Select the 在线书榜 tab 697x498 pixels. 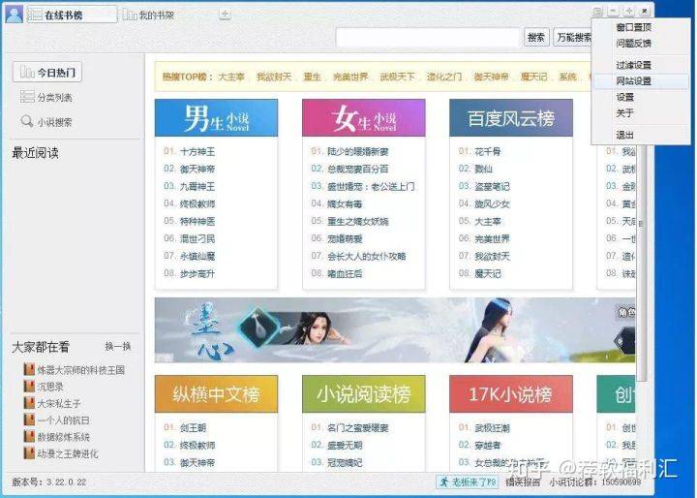pyautogui.click(x=72, y=15)
